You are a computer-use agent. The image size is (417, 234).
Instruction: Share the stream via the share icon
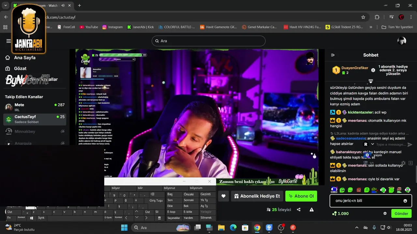pyautogui.click(x=299, y=210)
